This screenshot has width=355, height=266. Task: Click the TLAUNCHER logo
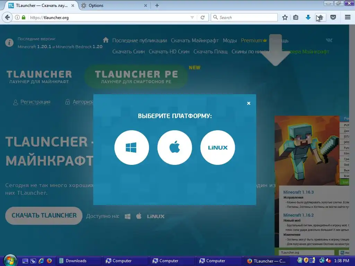point(39,77)
